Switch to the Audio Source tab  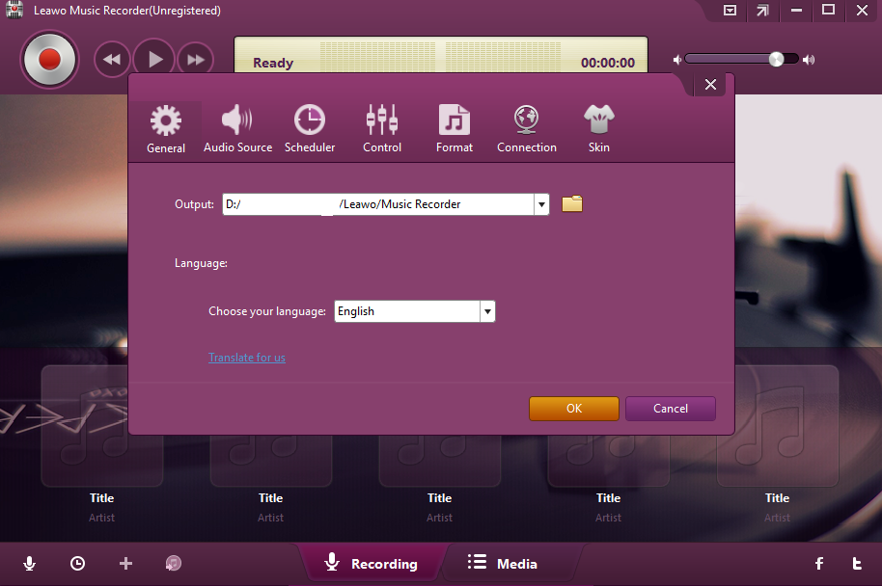[238, 128]
